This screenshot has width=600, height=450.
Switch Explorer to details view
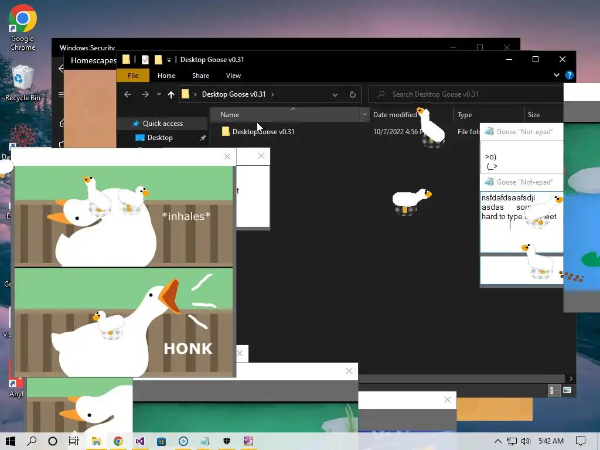[x=553, y=390]
